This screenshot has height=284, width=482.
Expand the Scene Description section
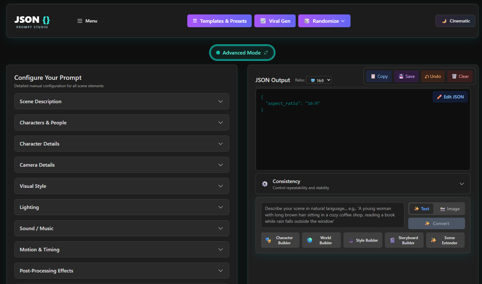click(x=122, y=101)
